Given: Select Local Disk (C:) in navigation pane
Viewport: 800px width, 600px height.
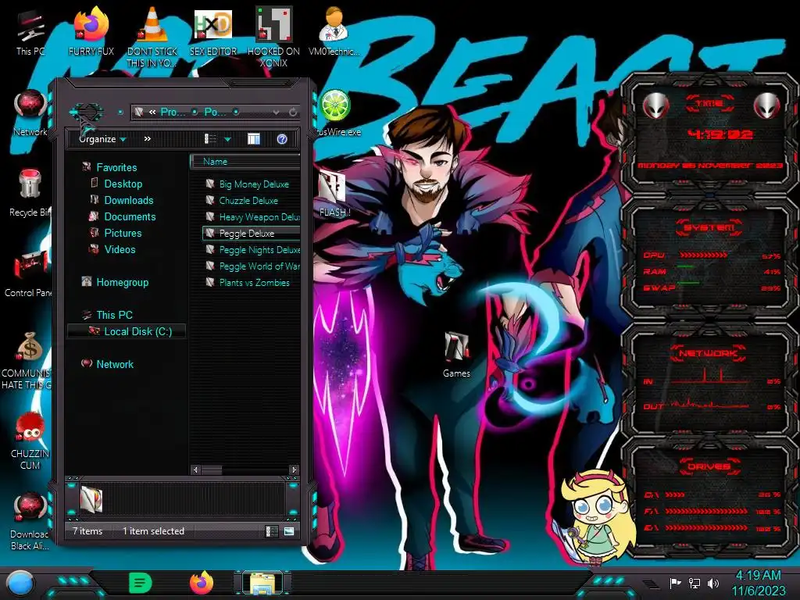Looking at the screenshot, I should point(127,331).
